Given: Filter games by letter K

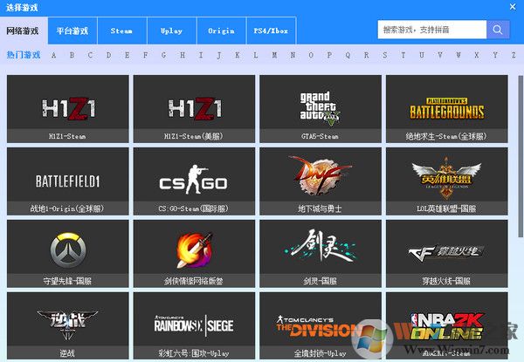Looking at the screenshot, I should pyautogui.click(x=238, y=55).
